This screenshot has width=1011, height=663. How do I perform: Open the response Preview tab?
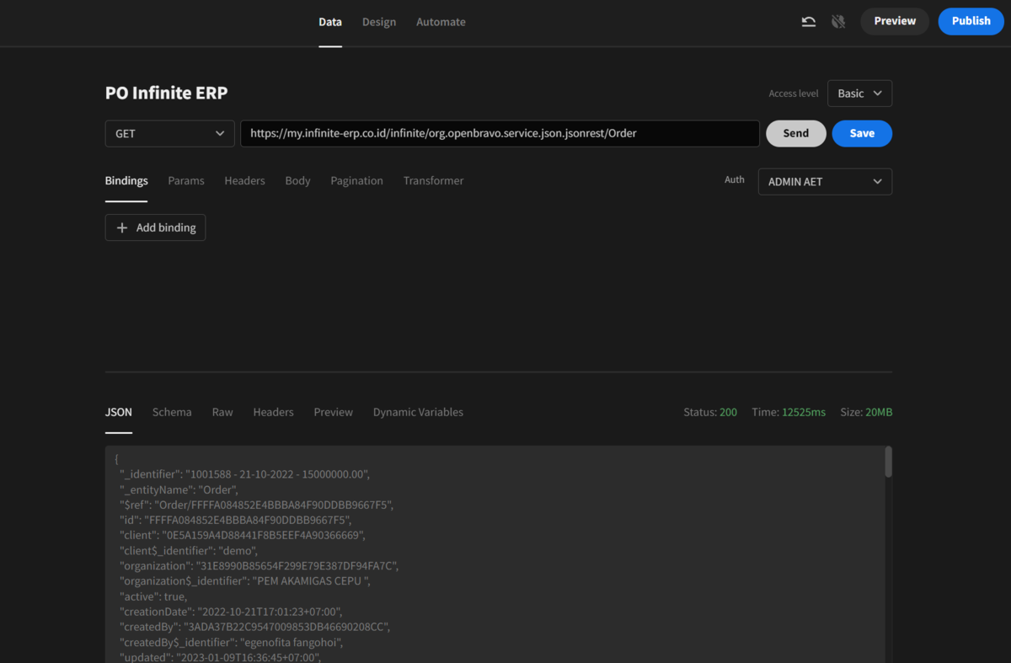click(x=333, y=412)
